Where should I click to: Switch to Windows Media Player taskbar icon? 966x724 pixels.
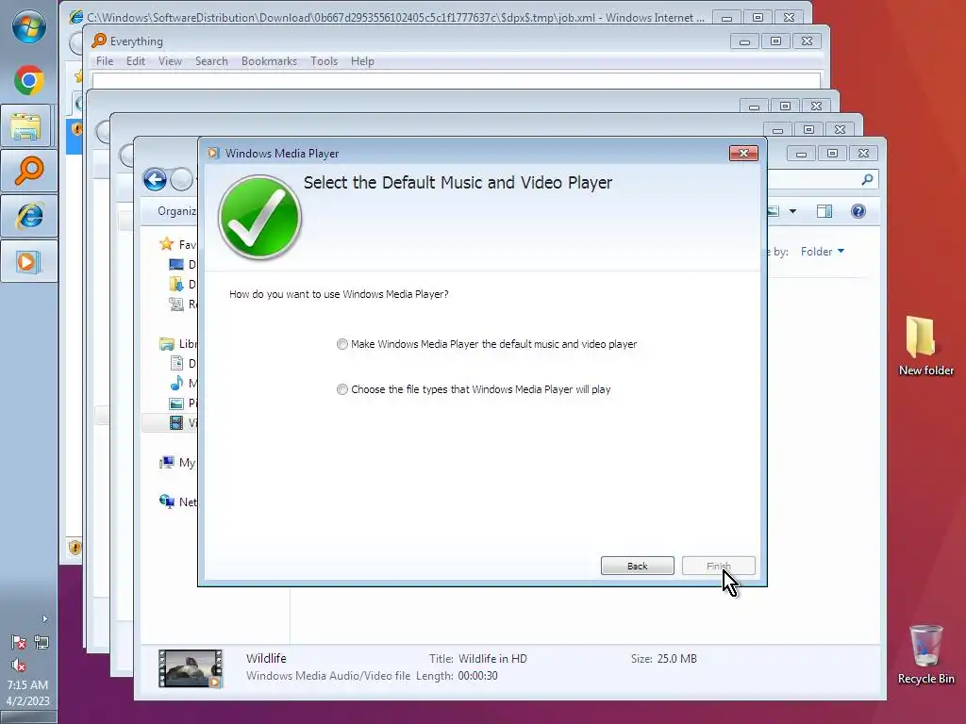pos(29,262)
